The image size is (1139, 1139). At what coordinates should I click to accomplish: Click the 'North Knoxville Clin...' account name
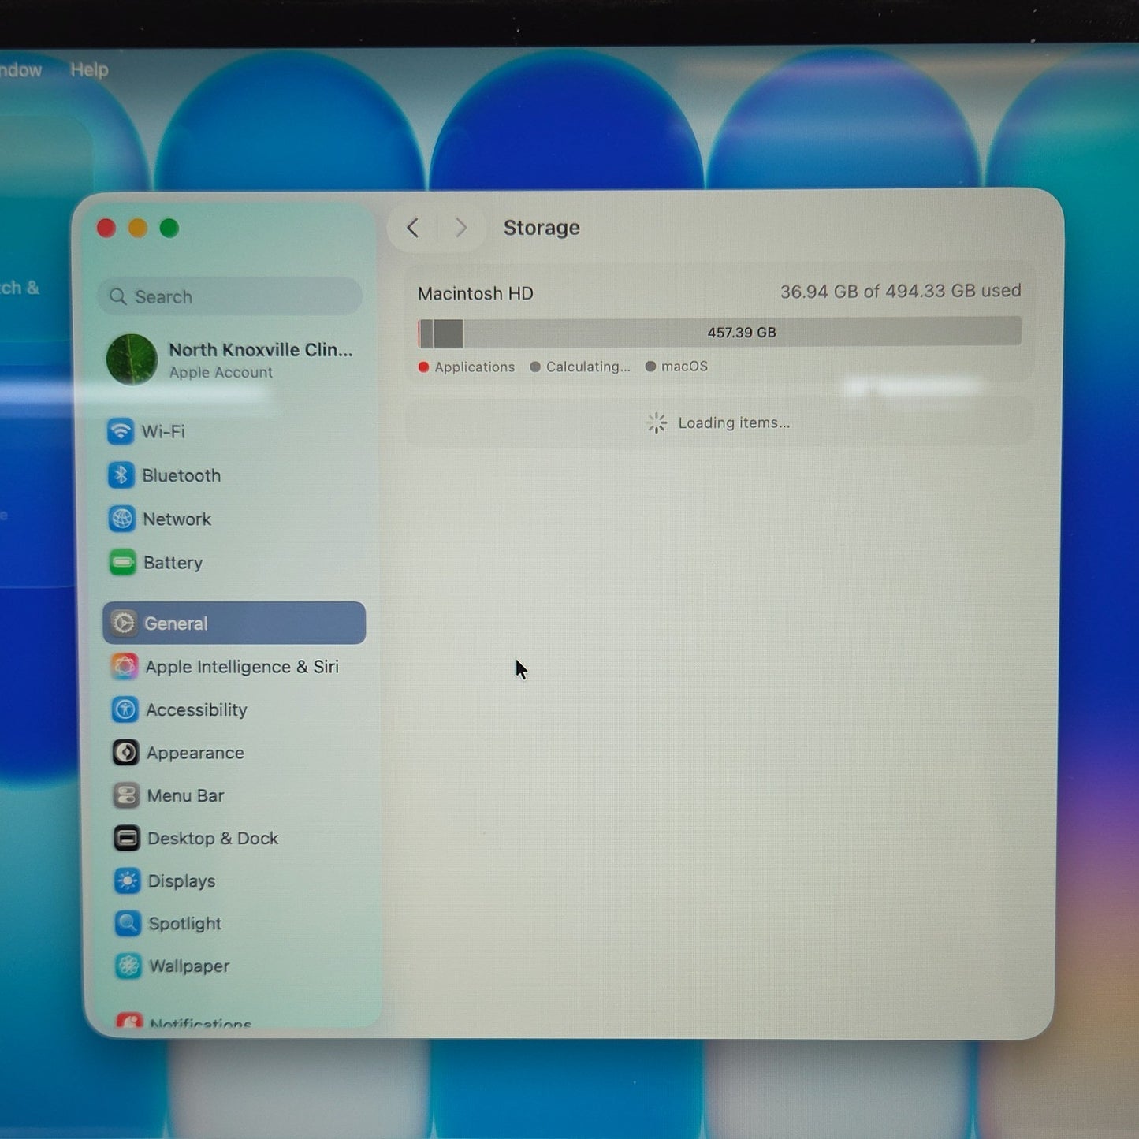click(261, 350)
